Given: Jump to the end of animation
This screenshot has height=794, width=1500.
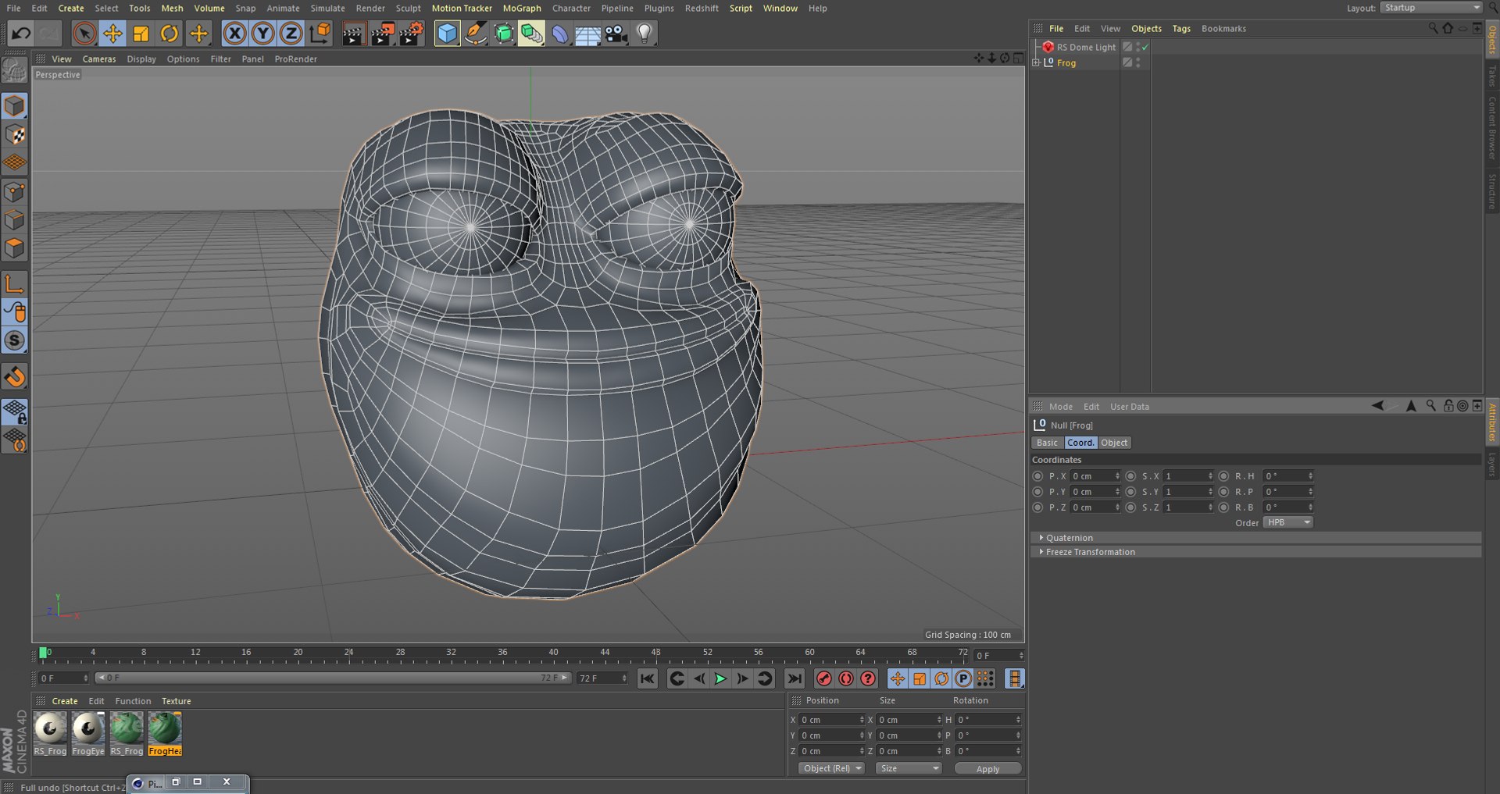Looking at the screenshot, I should [795, 678].
